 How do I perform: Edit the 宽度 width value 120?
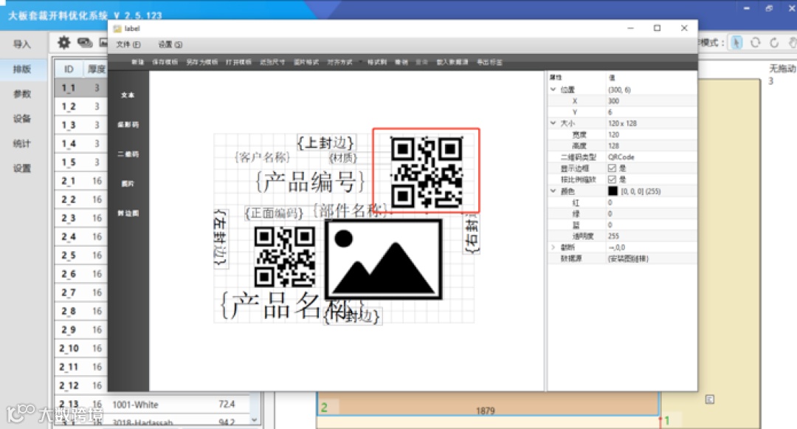click(x=651, y=134)
